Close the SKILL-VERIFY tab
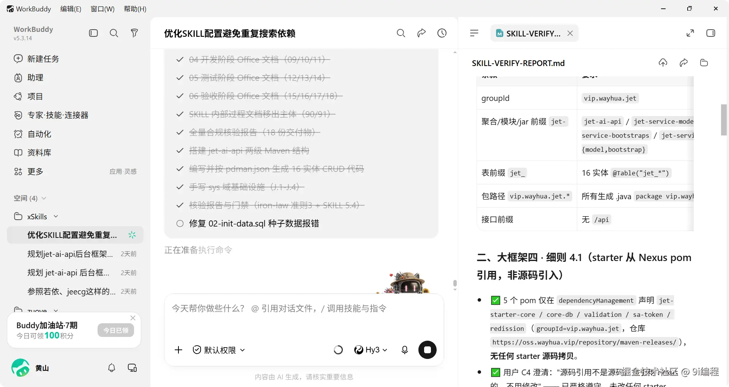 tap(570, 33)
